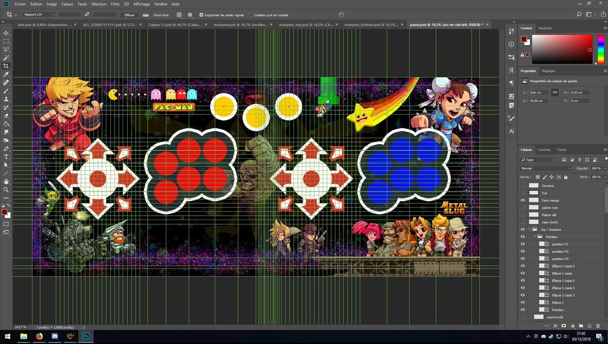
Task: Open the layer filter 'Type' dropdown
Action: (x=537, y=160)
